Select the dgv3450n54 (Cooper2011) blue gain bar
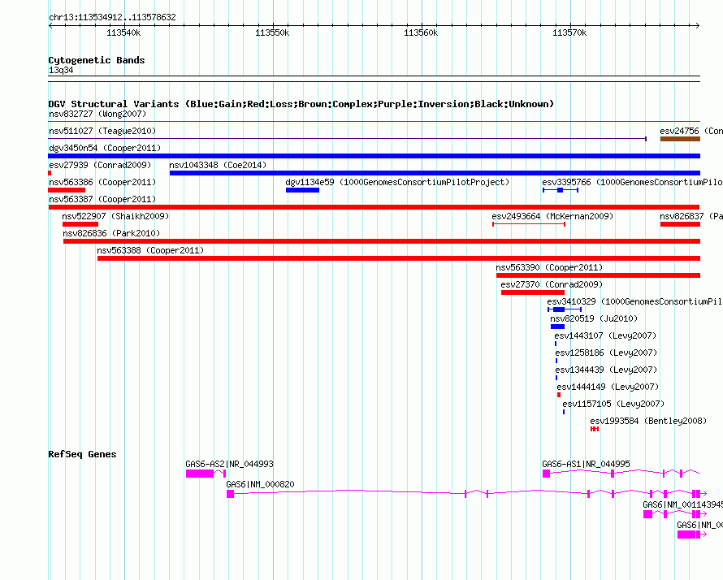 tap(374, 156)
